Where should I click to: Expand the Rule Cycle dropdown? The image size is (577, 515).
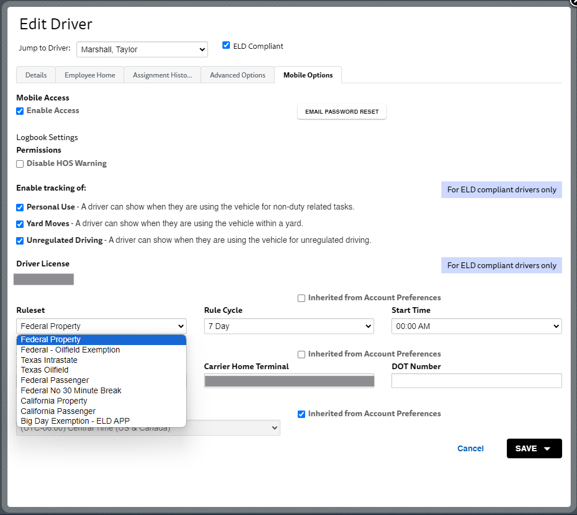289,326
